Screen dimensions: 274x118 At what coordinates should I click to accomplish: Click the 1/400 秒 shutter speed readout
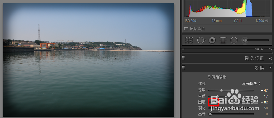point(262,21)
